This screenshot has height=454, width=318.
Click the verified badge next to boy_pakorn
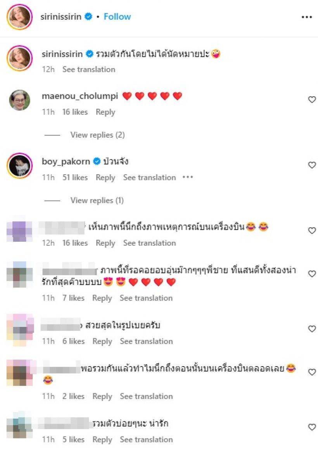coord(97,161)
